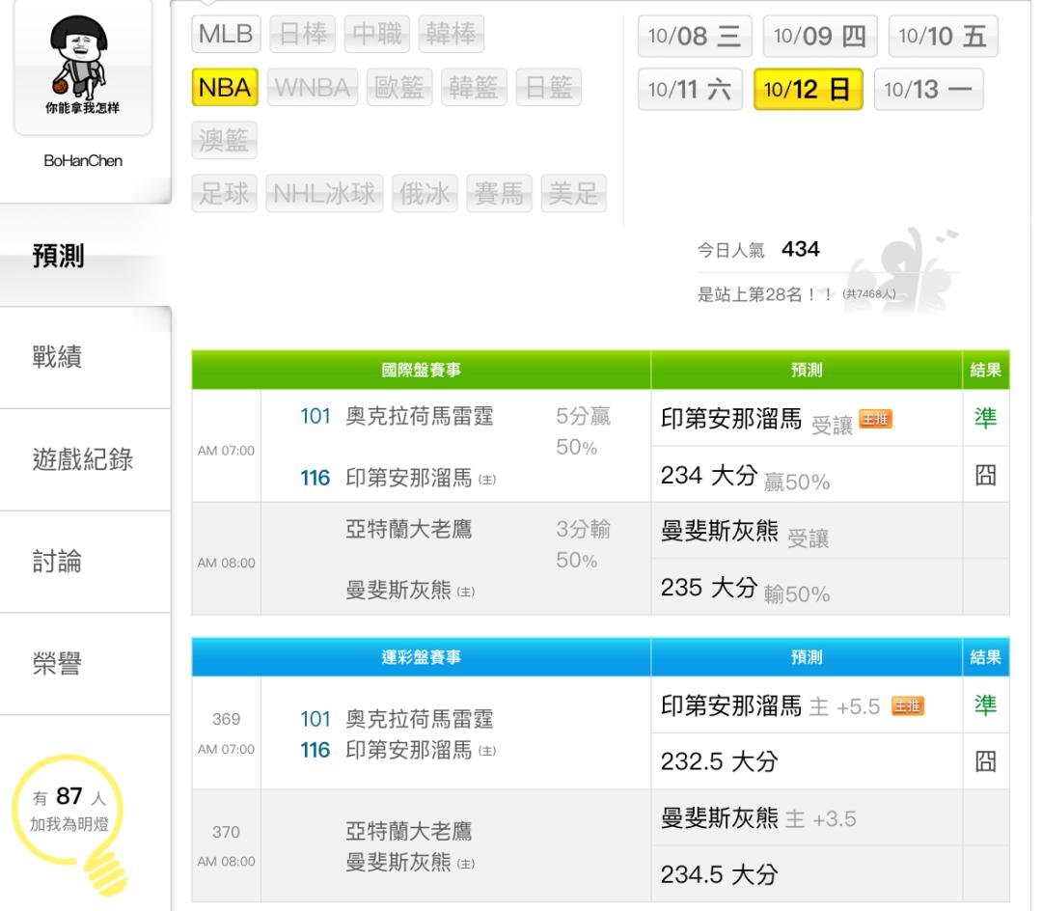Open the 遊戲紀錄 sidebar section
Viewport: 1042px width, 911px height.
(x=84, y=459)
